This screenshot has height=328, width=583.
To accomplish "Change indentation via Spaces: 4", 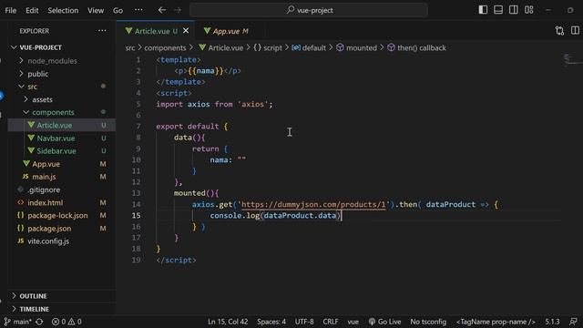I will click(x=271, y=322).
